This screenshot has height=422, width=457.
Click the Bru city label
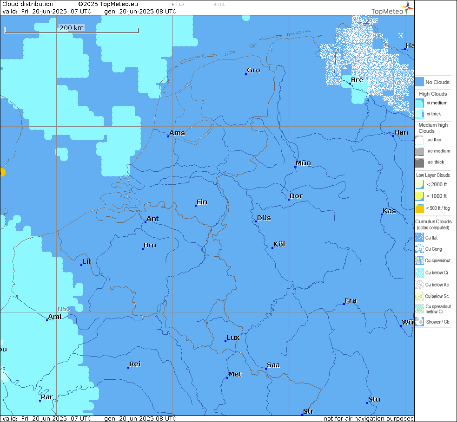[x=150, y=245]
